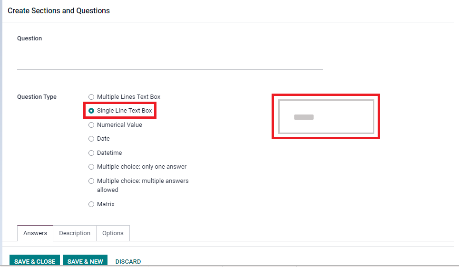Viewport: 459px width, 267px height.
Task: Click the question type preview thumbnail
Action: [x=326, y=116]
